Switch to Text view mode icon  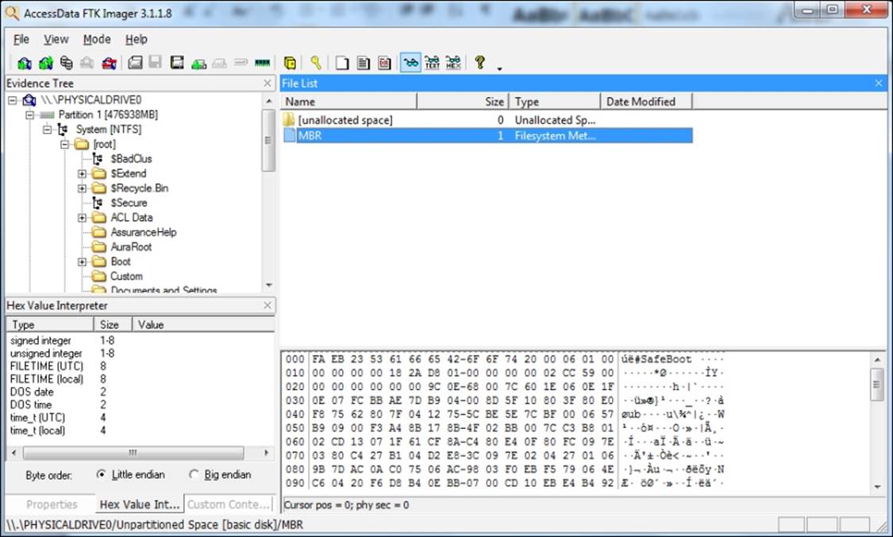click(432, 62)
